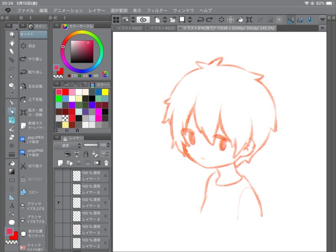The height and width of the screenshot is (252, 336).
Task: Click layer opacity slider bar
Action: click(x=91, y=145)
